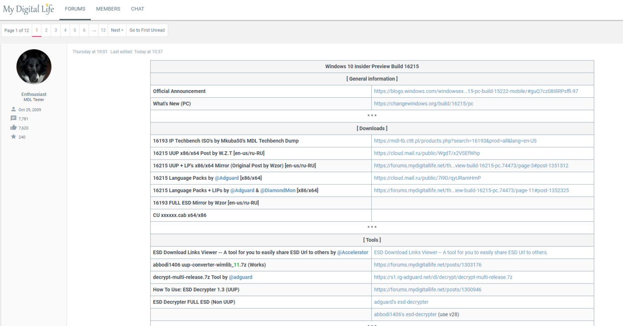Click the messages count speech bubble icon
This screenshot has height=326, width=623.
(13, 118)
